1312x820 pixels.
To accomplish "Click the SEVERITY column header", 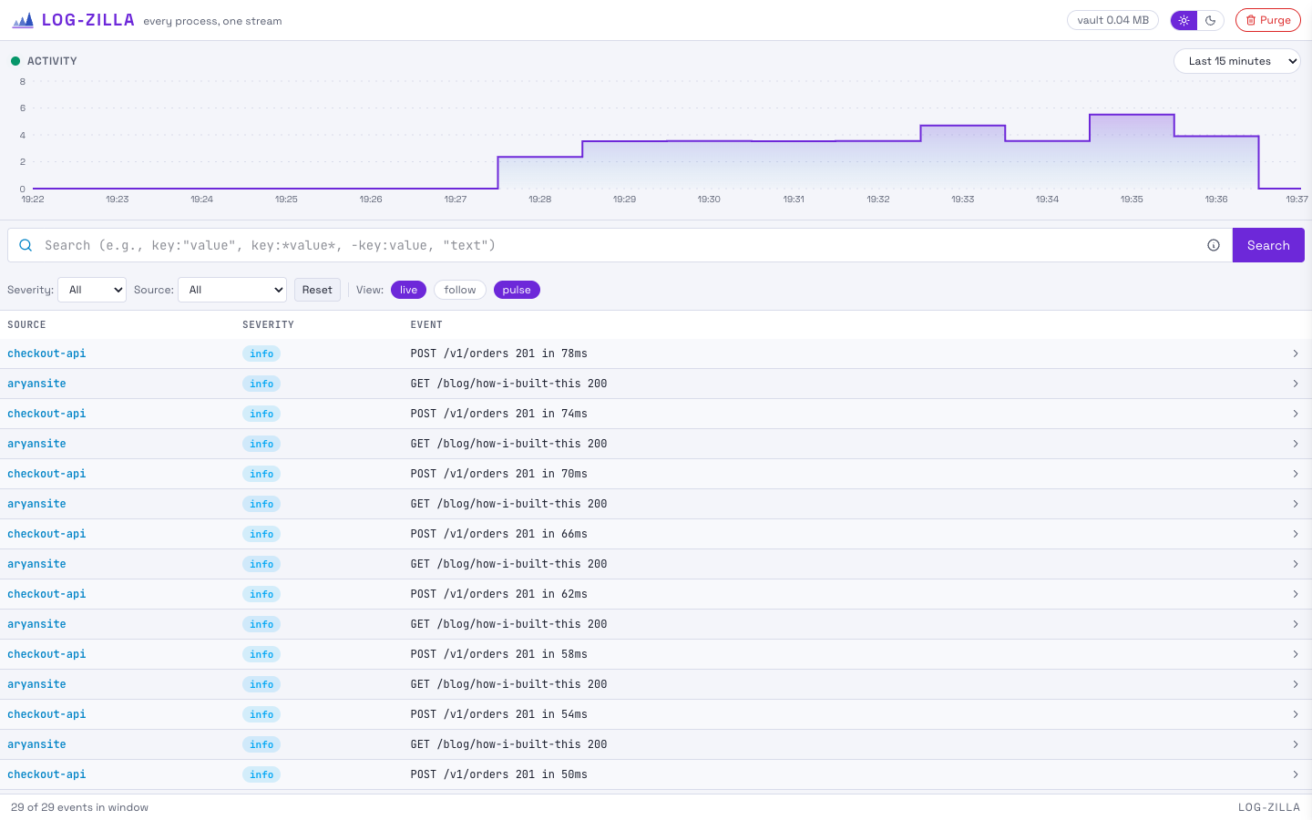I will 268,324.
